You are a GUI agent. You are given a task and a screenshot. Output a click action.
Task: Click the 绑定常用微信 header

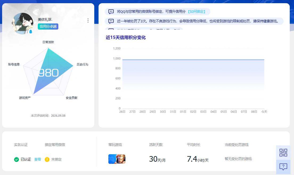tap(55, 145)
